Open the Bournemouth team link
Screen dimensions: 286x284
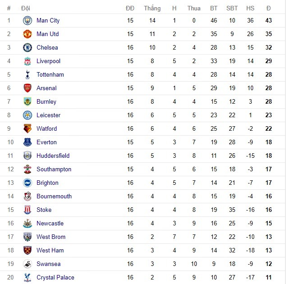[x=54, y=197]
